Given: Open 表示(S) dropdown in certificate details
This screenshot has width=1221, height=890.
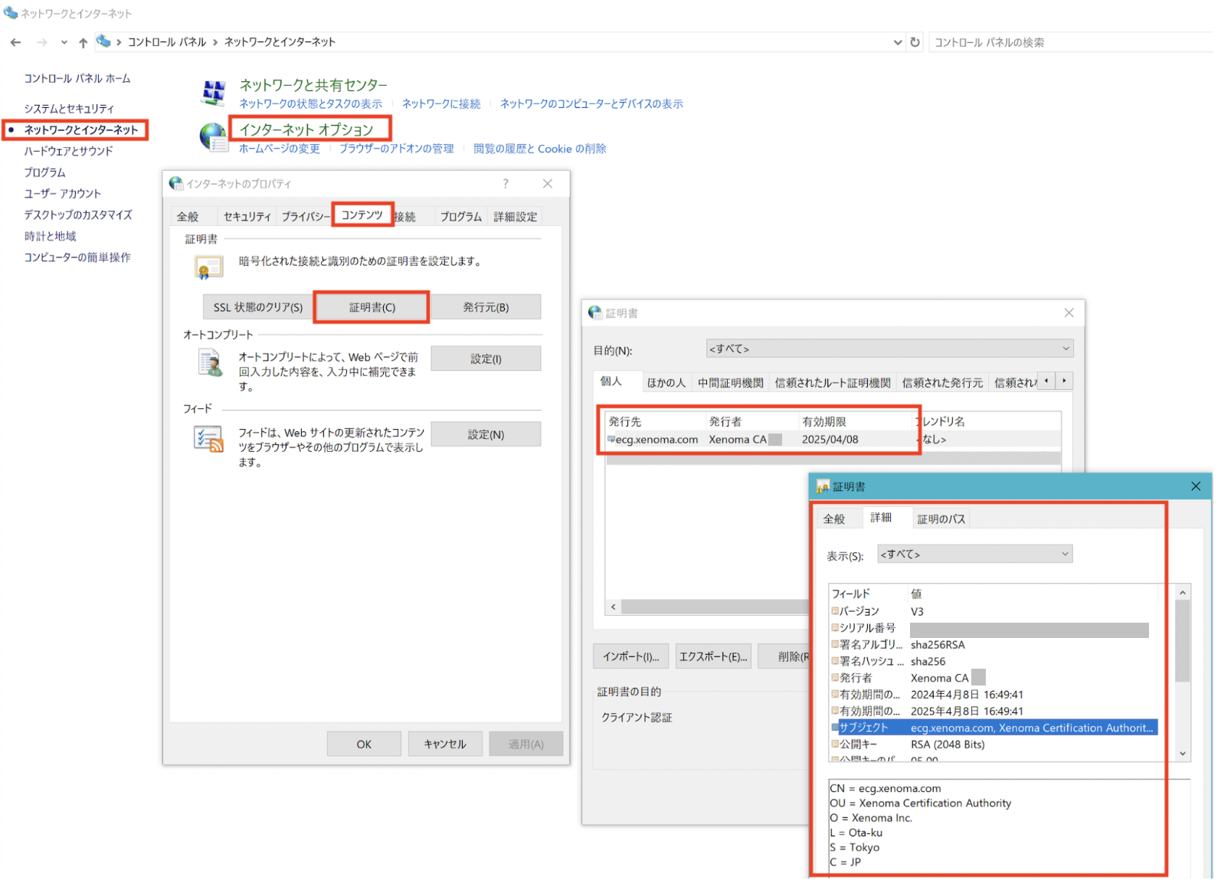Looking at the screenshot, I should point(975,555).
